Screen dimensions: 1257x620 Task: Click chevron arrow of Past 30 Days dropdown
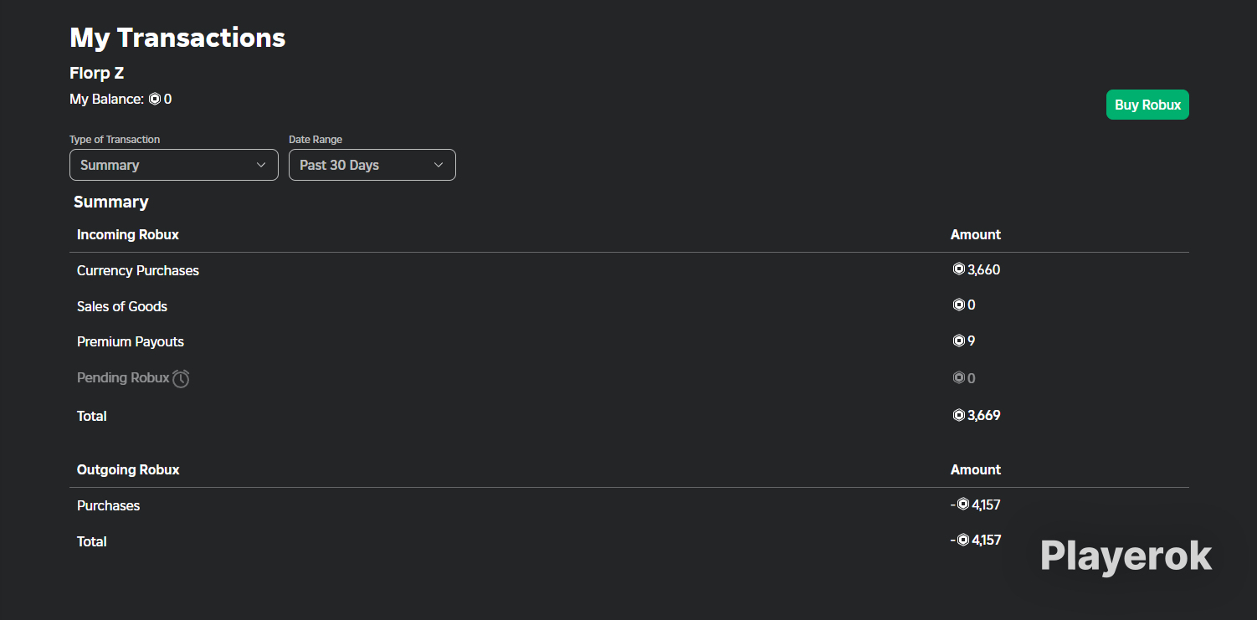click(x=439, y=165)
